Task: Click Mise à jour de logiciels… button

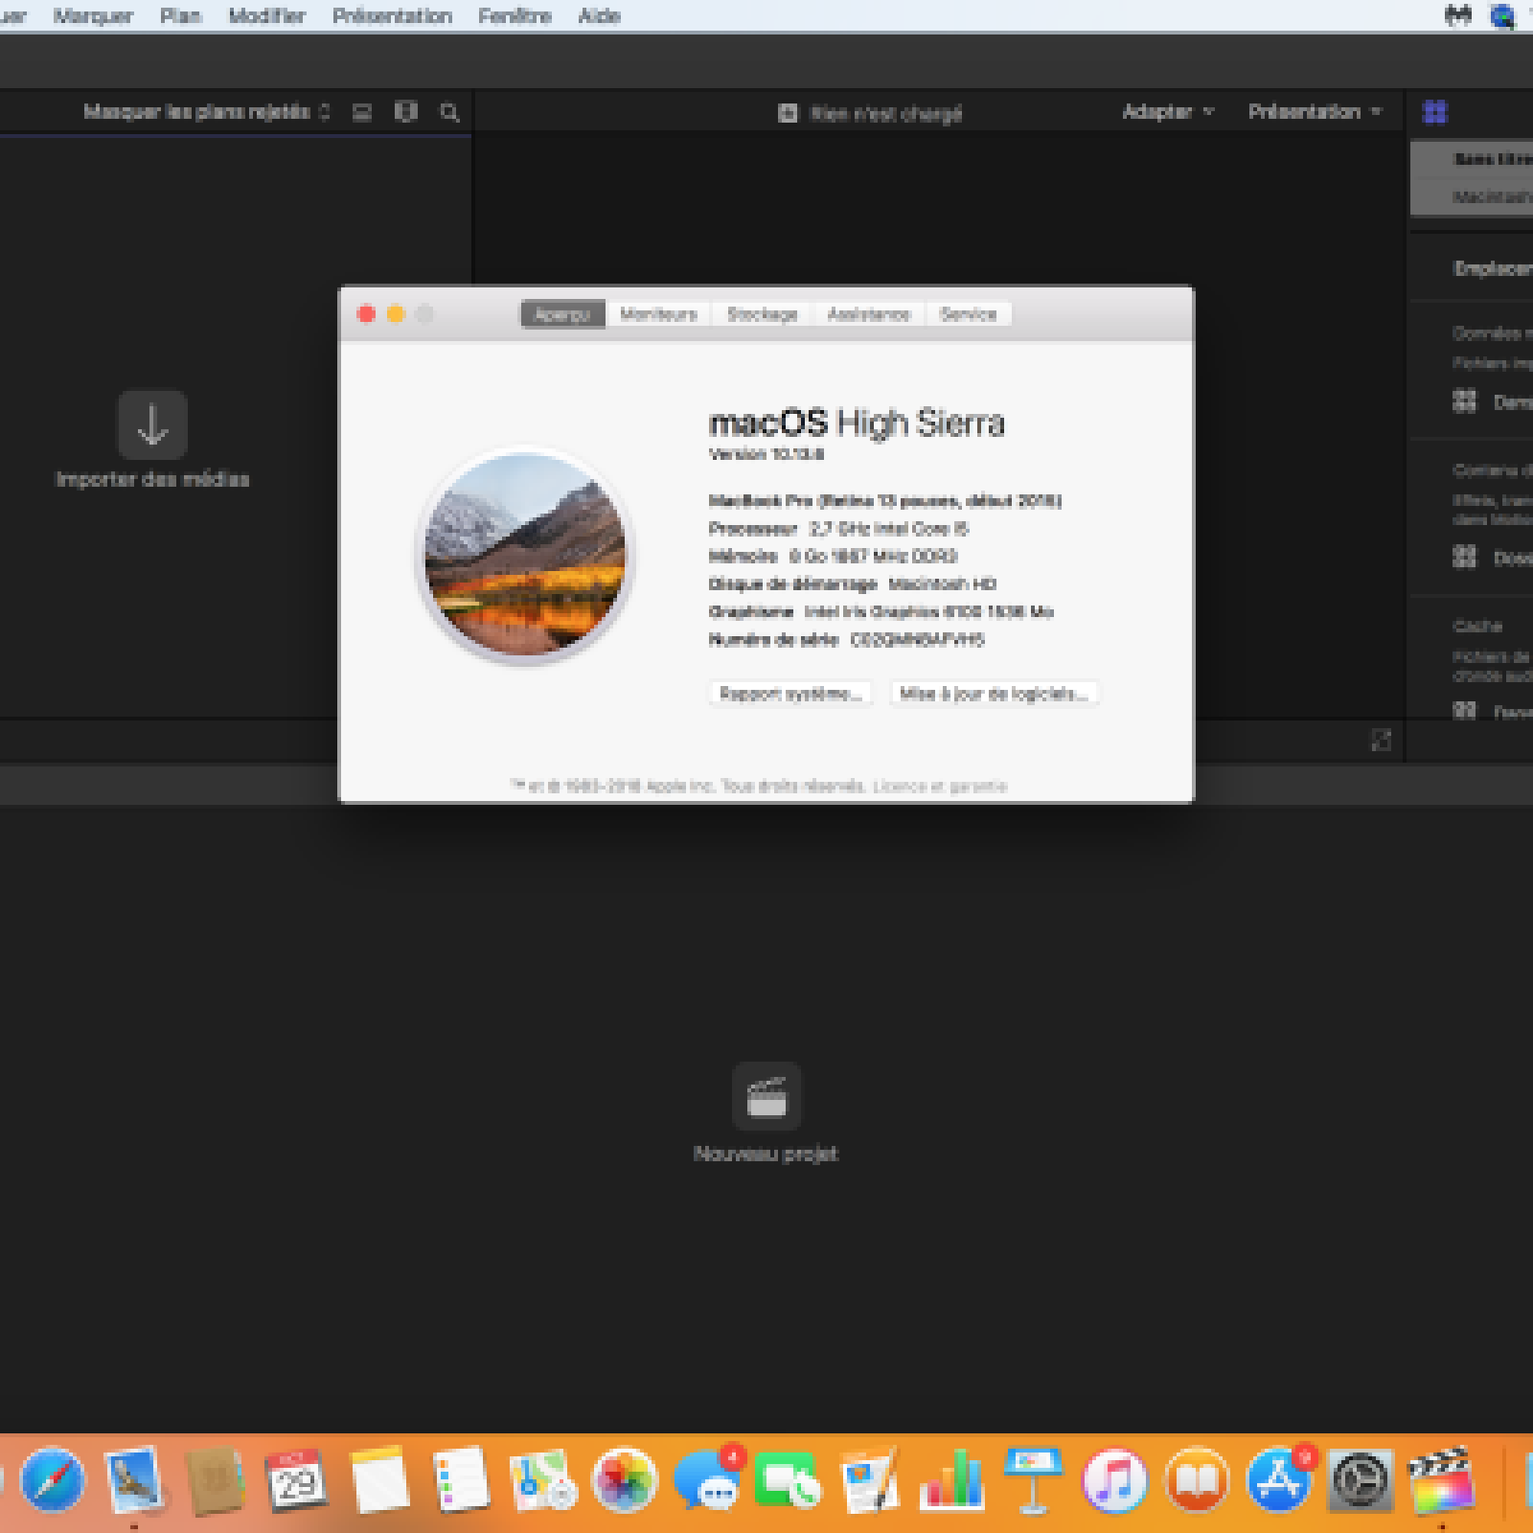Action: tap(994, 694)
